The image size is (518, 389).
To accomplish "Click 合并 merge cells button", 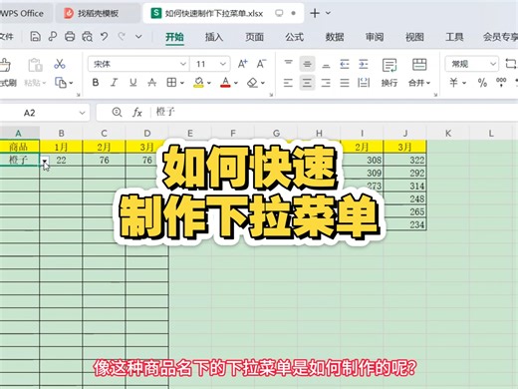I will (x=419, y=73).
